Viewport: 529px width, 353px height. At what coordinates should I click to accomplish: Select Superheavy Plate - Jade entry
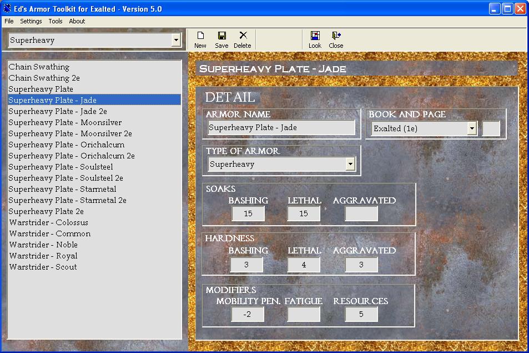[x=94, y=100]
